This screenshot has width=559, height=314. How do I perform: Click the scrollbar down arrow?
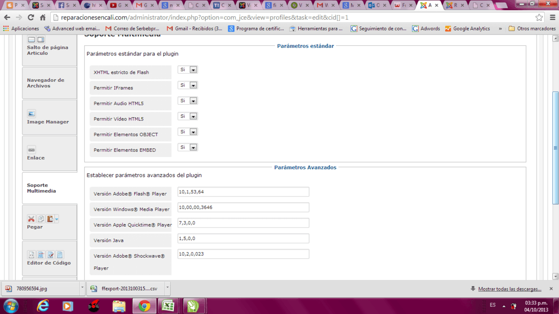click(x=555, y=276)
